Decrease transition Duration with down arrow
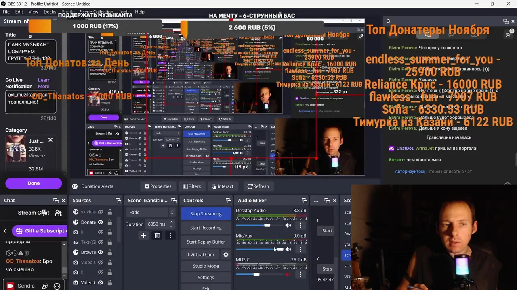This screenshot has height=290, width=517. [172, 226]
